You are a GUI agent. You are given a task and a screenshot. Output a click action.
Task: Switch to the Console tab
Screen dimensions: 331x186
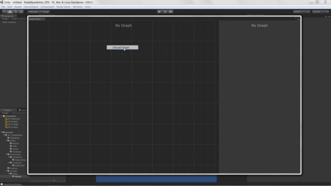click(22, 110)
